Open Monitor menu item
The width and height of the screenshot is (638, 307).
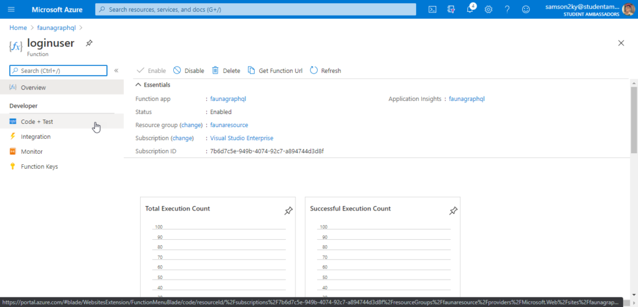pyautogui.click(x=62, y=152)
